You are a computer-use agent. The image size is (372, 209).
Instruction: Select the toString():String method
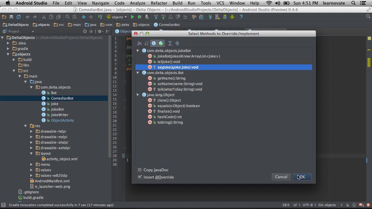[170, 122]
